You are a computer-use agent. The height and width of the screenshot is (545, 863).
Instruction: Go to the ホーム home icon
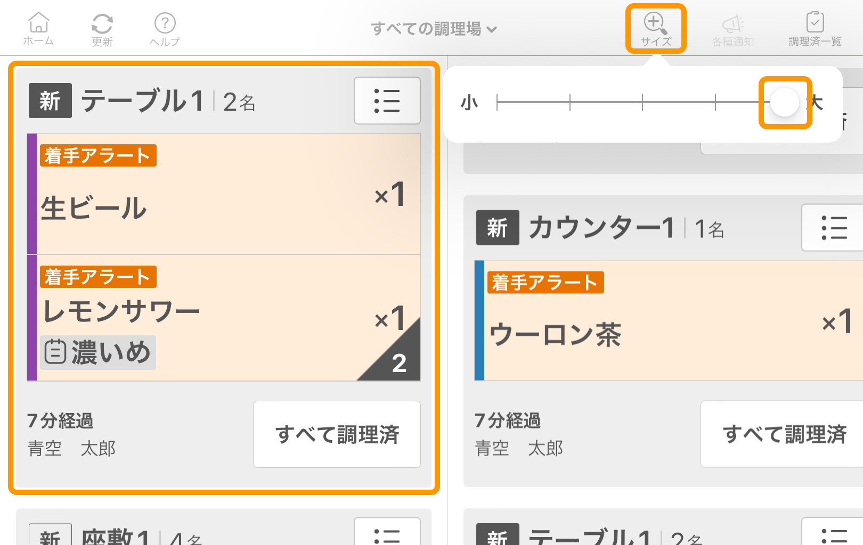click(38, 29)
